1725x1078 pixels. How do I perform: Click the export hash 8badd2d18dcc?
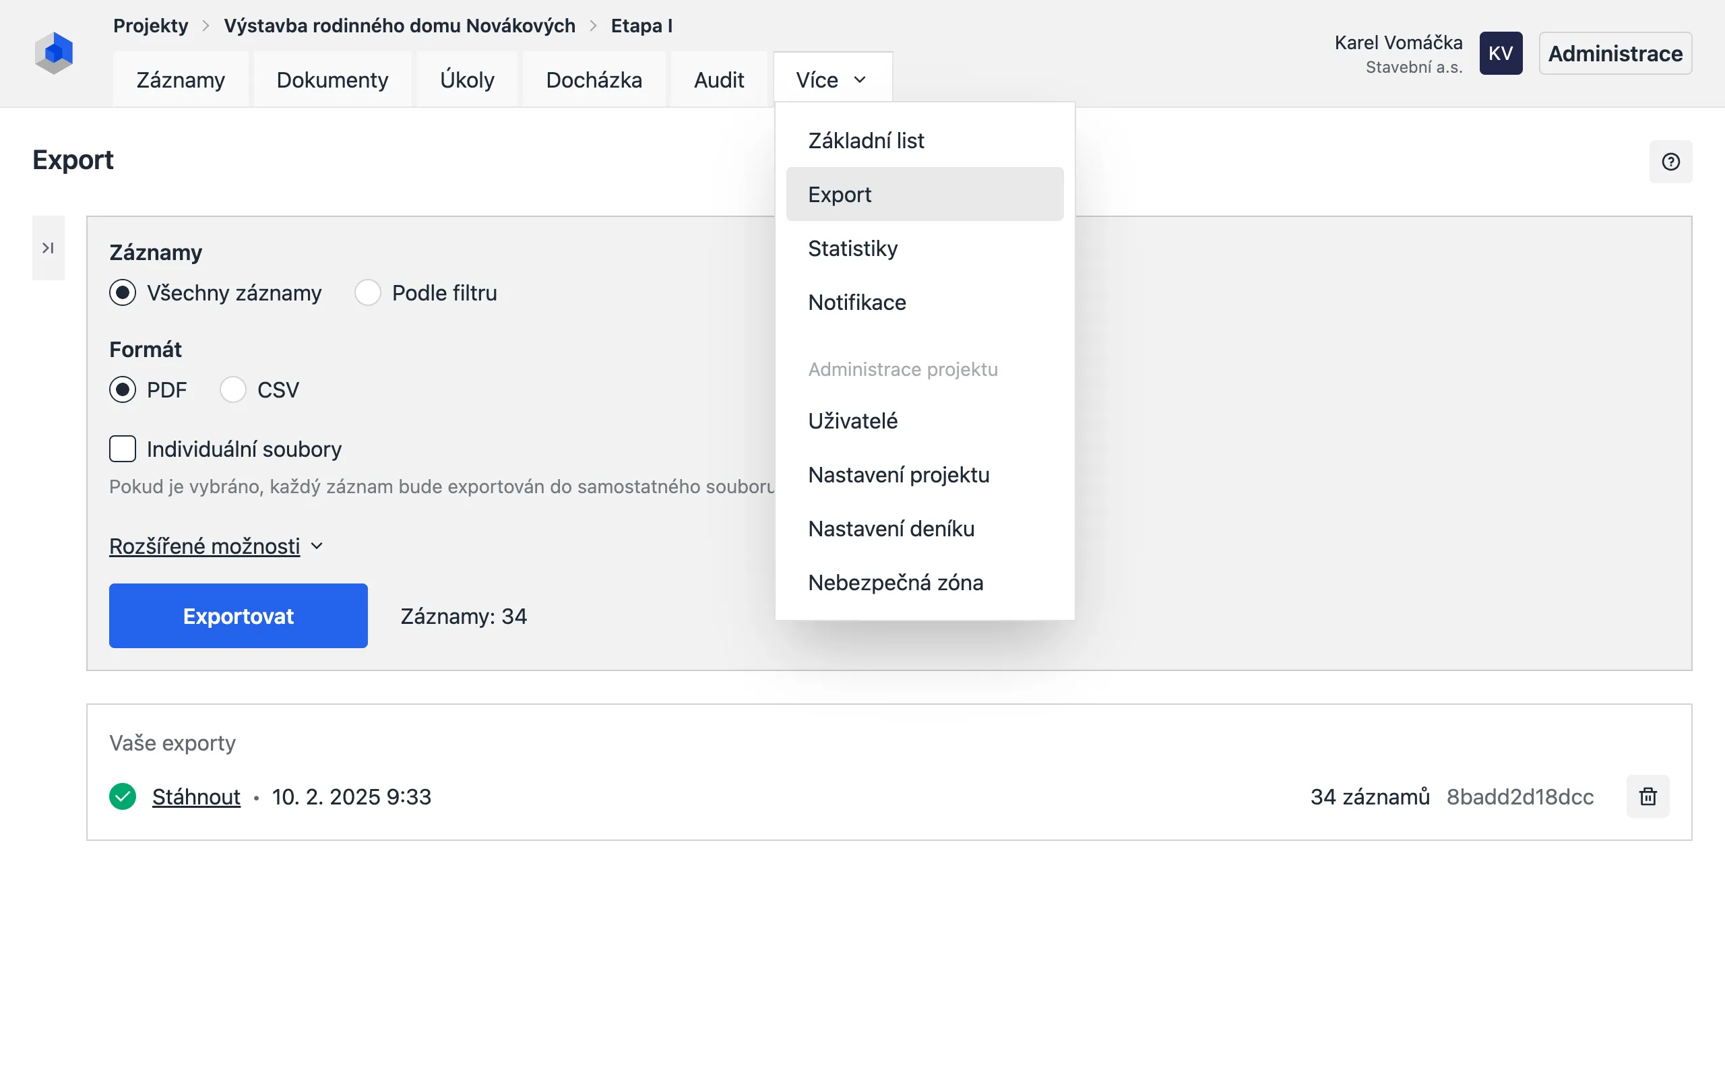pos(1519,796)
